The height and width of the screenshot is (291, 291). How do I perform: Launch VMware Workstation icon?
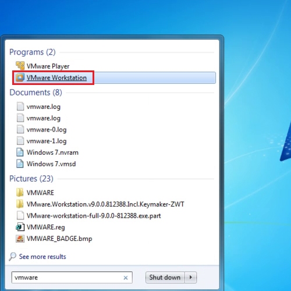click(20, 77)
